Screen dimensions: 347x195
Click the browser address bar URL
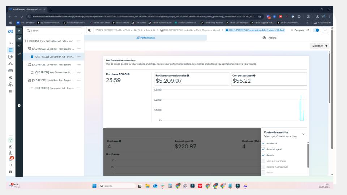pos(143,17)
